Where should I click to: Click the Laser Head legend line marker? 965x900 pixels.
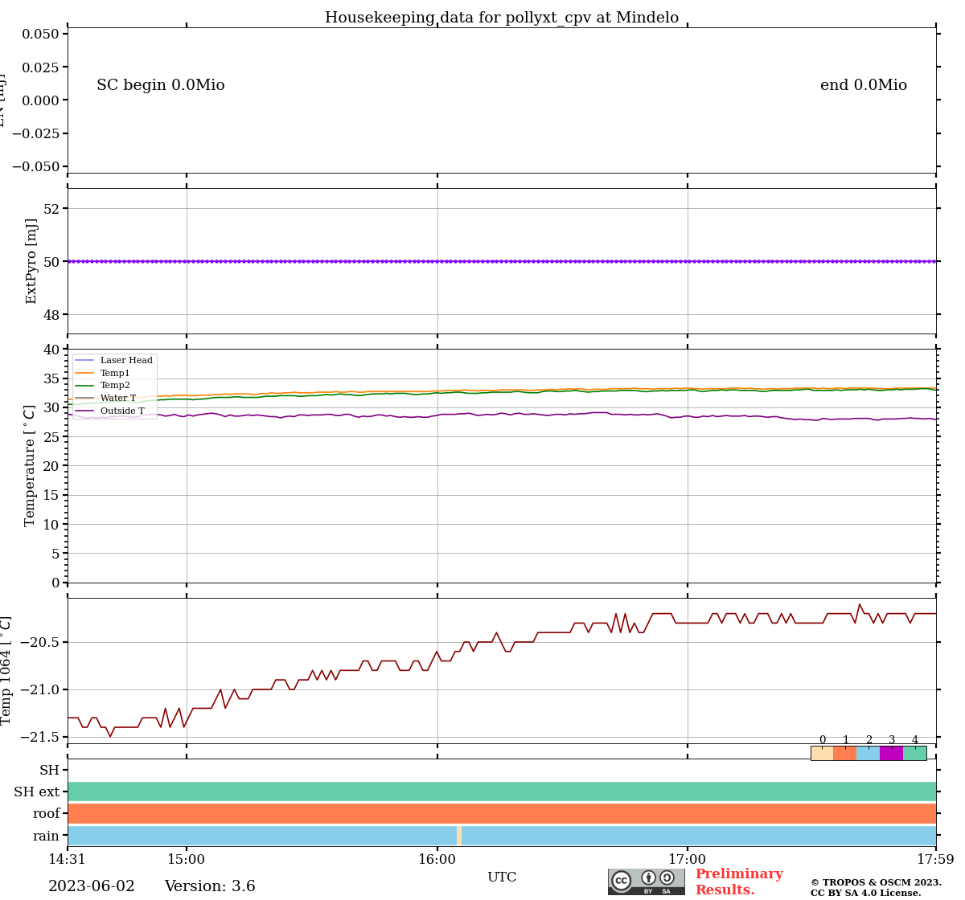(84, 361)
